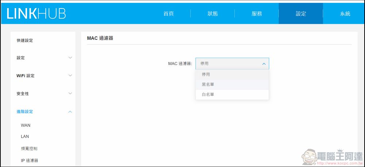Open 快速設定 in the sidebar
365x167 pixels.
click(x=25, y=41)
